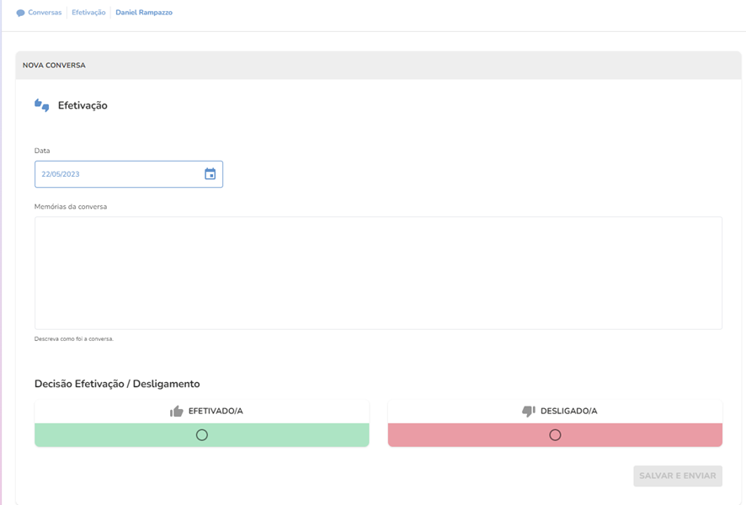Click the EFETIVADO/A label text
The width and height of the screenshot is (746, 505).
pyautogui.click(x=216, y=412)
